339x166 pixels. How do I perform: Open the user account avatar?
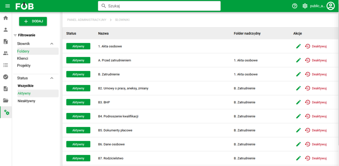point(331,6)
